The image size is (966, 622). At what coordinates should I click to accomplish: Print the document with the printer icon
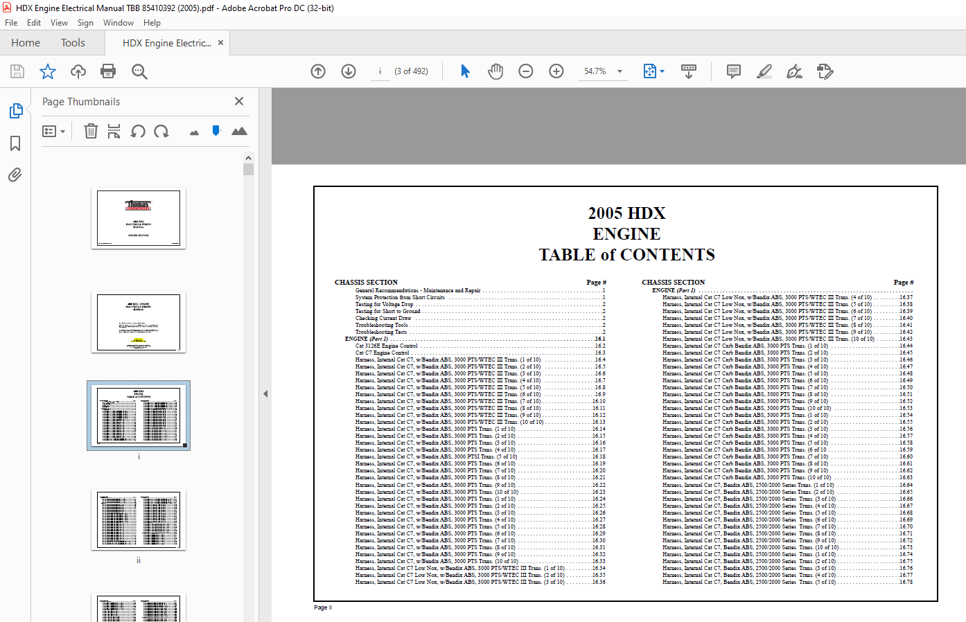108,71
